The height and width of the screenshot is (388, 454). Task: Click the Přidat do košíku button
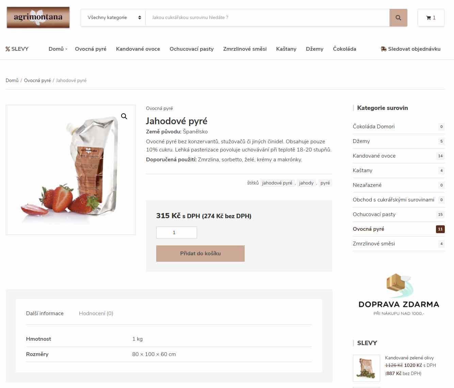[200, 254]
